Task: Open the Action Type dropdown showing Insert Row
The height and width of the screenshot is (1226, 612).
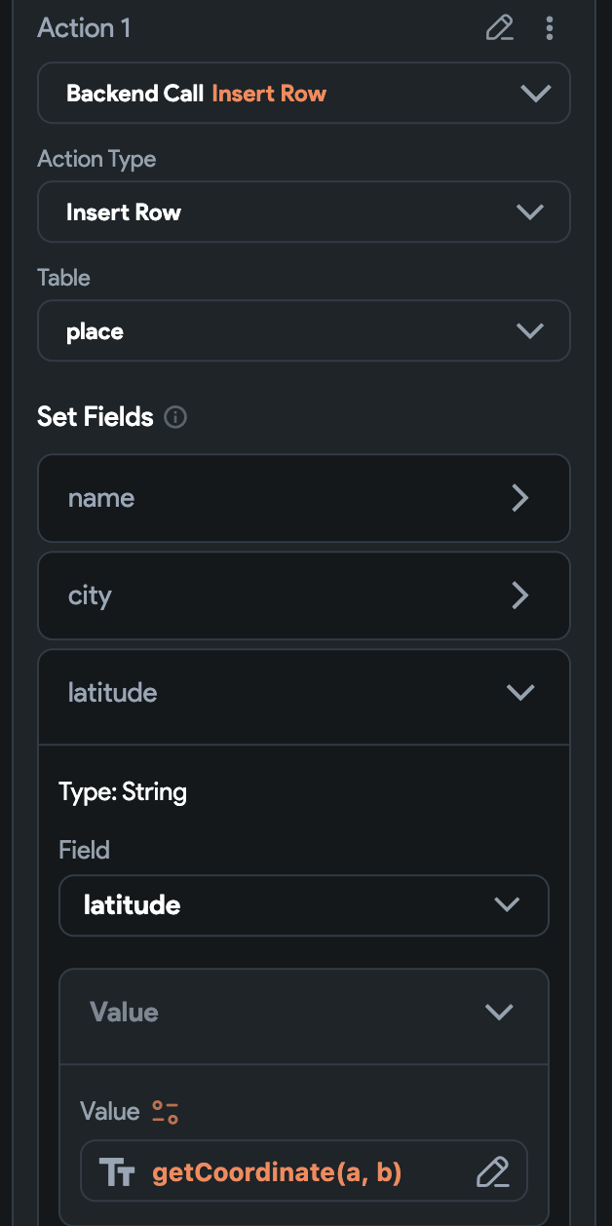Action: [x=529, y=212]
